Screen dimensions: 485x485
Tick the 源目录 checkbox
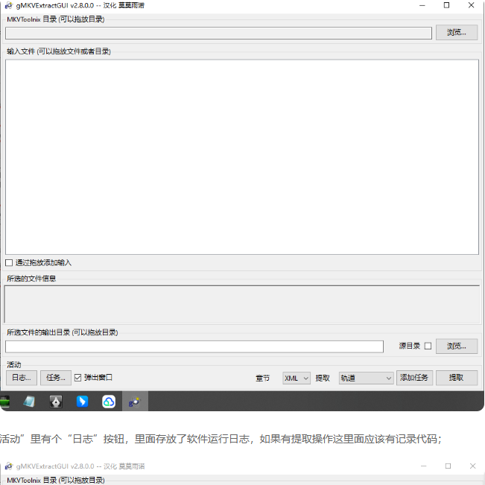[x=428, y=346]
